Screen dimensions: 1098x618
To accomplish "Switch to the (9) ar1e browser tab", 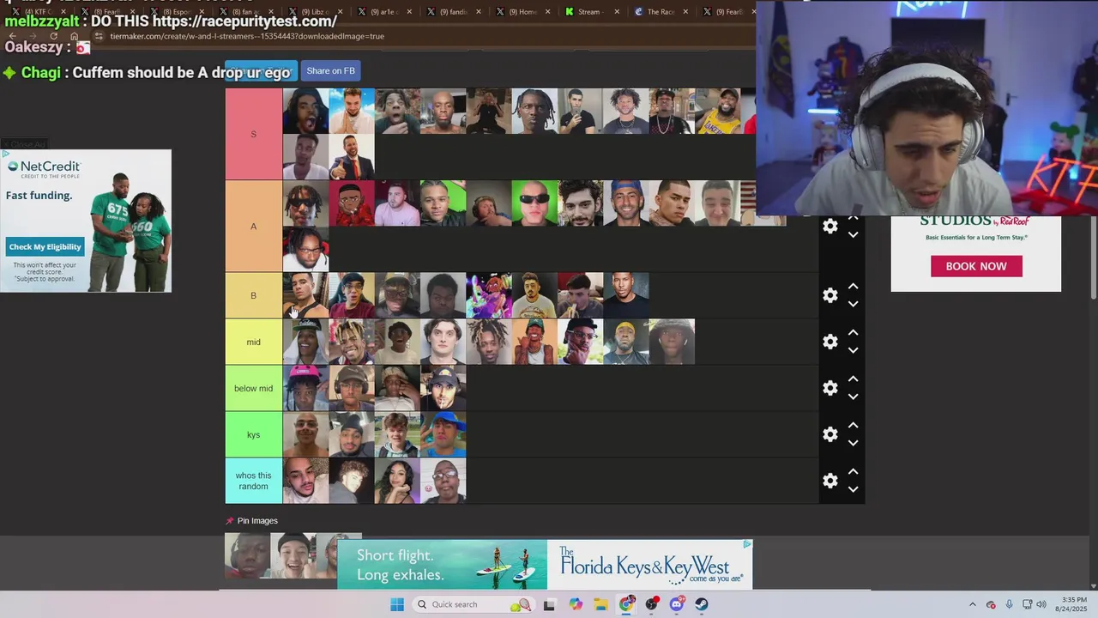I will [x=386, y=12].
